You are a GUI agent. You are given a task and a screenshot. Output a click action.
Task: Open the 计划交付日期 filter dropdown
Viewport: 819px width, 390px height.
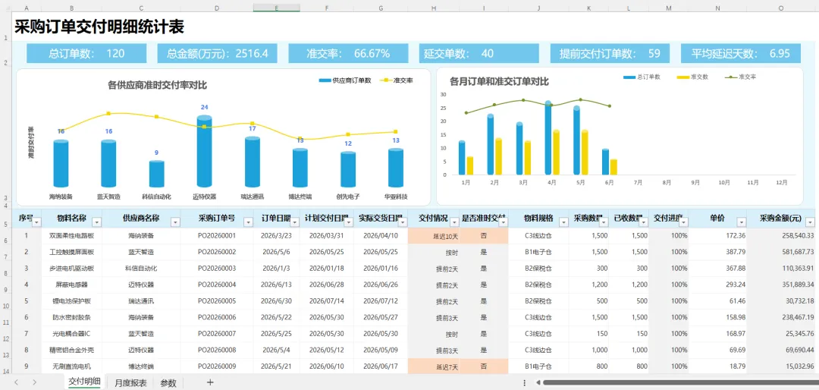pyautogui.click(x=348, y=222)
